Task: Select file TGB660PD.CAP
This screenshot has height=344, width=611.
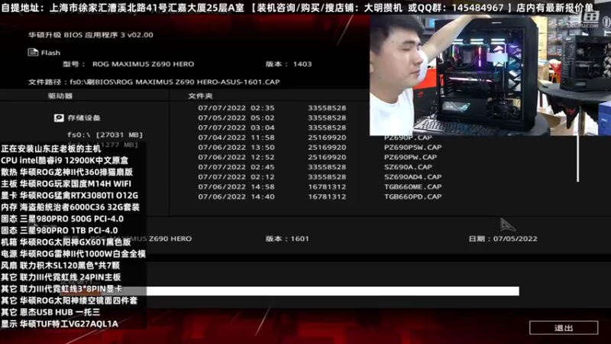Action: [412, 196]
